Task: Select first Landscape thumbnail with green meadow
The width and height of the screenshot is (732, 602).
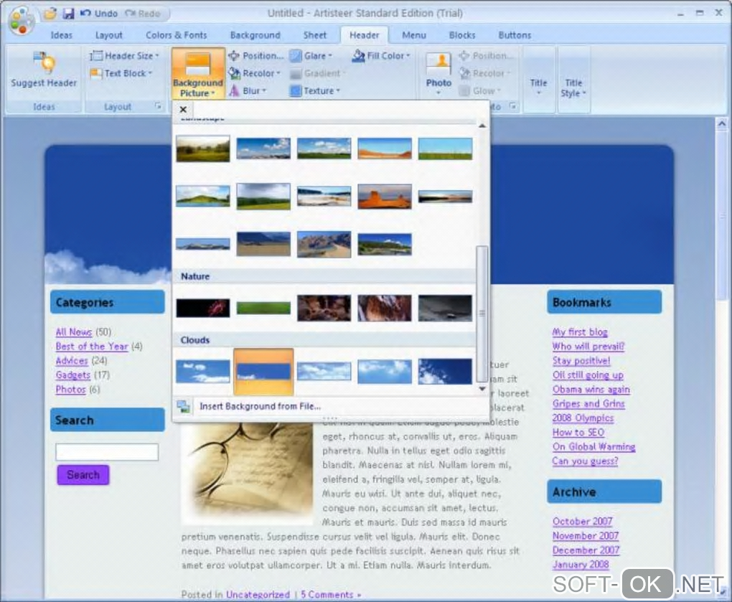Action: coord(202,149)
